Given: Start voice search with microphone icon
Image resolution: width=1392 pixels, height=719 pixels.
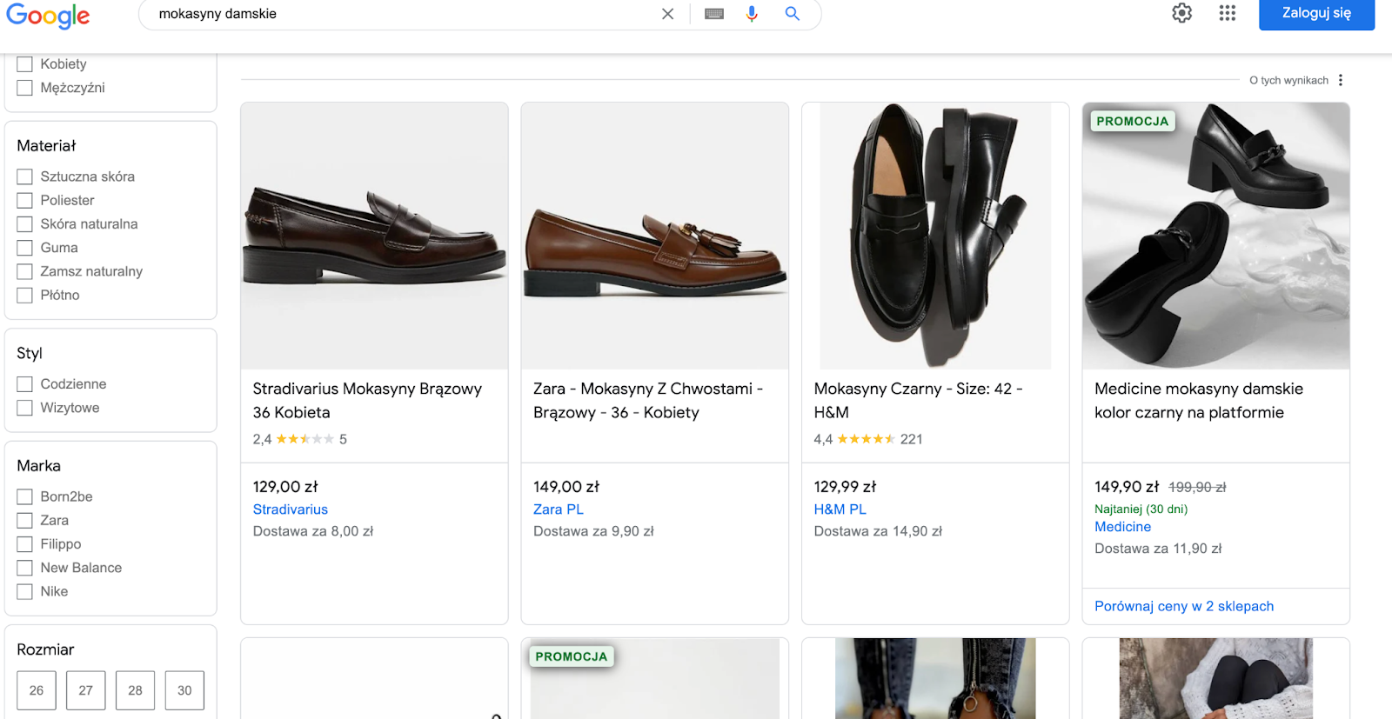Looking at the screenshot, I should (x=752, y=14).
